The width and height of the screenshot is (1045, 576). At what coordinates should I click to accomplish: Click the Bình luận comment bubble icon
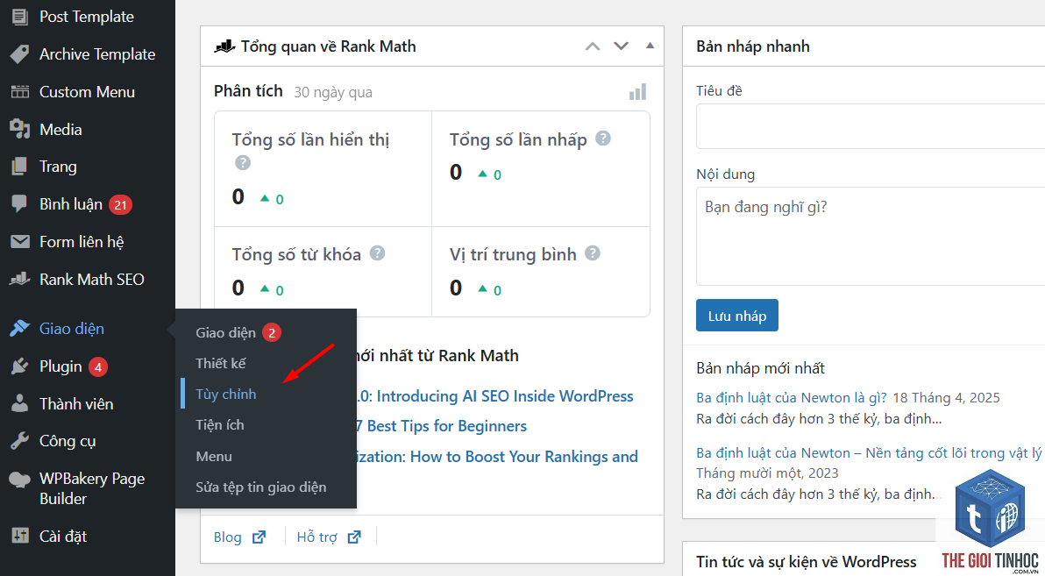tap(20, 204)
